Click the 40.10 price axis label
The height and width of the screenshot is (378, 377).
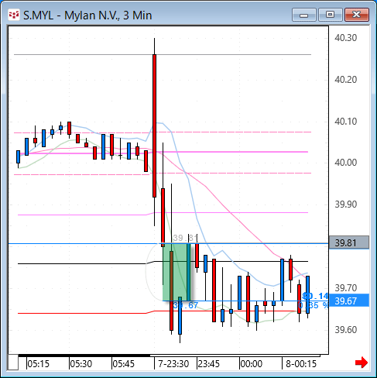(x=346, y=122)
